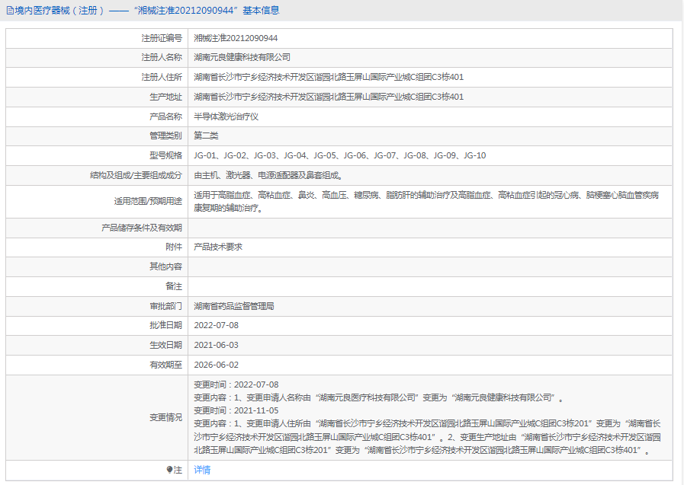Click the approval date 2022-07-08 in 批准日期 row
This screenshot has height=485, width=684.
point(216,326)
